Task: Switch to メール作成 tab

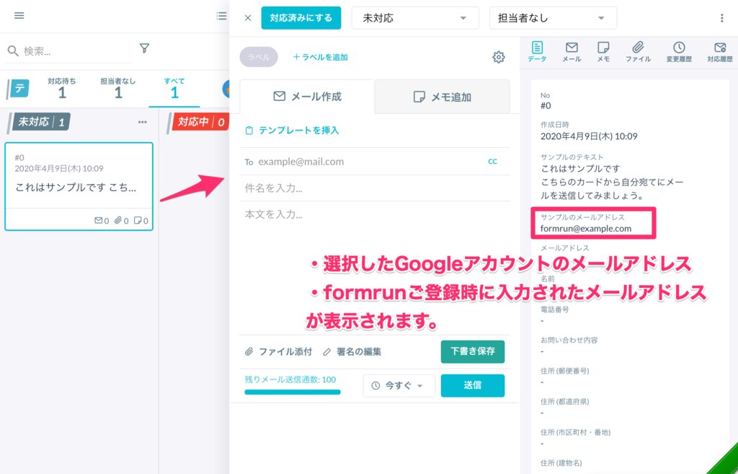Action: pos(307,97)
